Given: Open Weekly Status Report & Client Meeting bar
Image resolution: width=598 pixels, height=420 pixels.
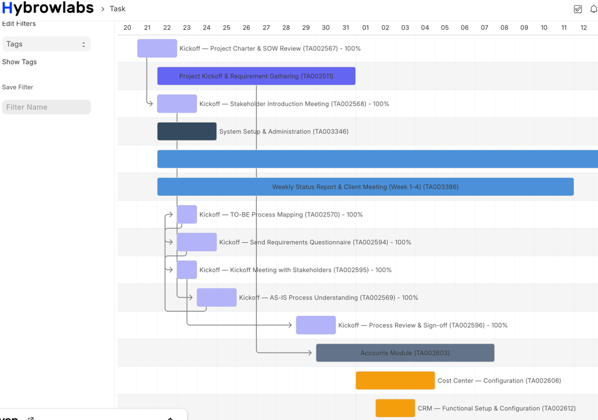Looking at the screenshot, I should pos(366,187).
